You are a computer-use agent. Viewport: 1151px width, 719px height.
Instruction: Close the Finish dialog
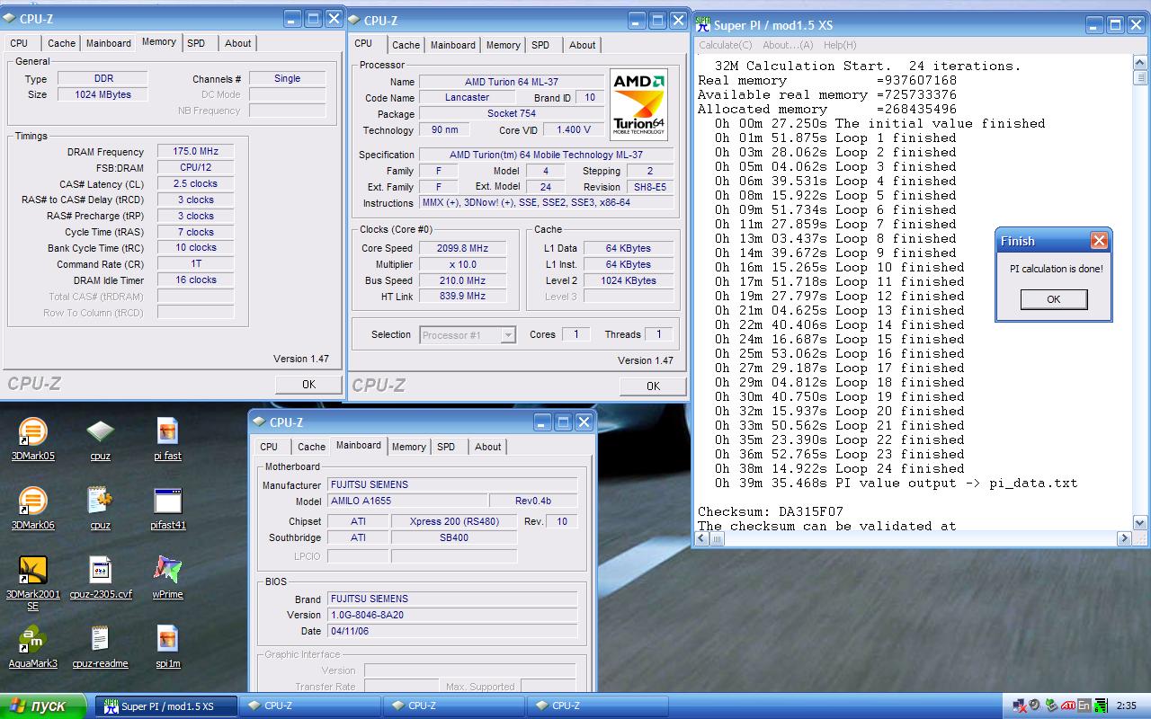[x=1099, y=241]
